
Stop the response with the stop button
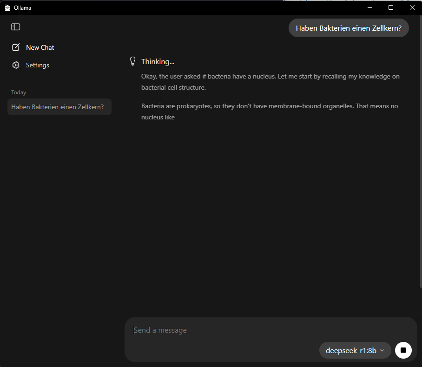pyautogui.click(x=403, y=350)
